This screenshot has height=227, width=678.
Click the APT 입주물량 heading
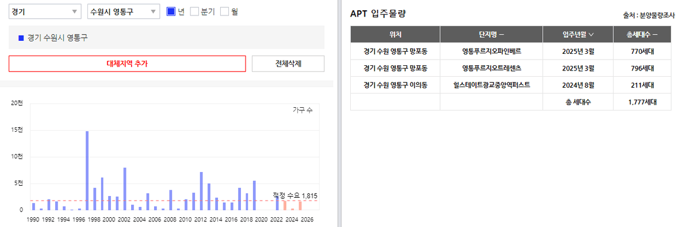click(x=378, y=14)
